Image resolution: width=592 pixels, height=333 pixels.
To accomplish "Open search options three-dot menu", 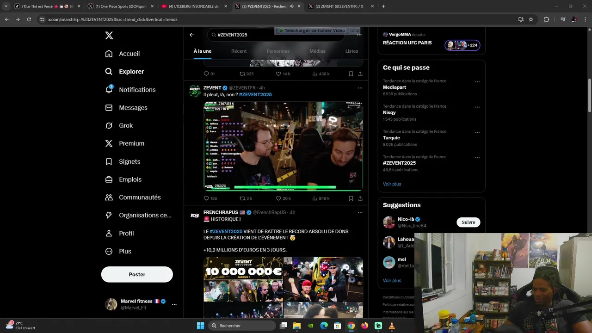I will click(359, 35).
